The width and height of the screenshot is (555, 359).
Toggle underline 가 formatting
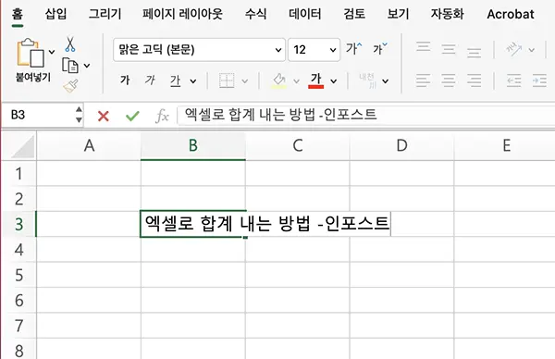click(175, 80)
